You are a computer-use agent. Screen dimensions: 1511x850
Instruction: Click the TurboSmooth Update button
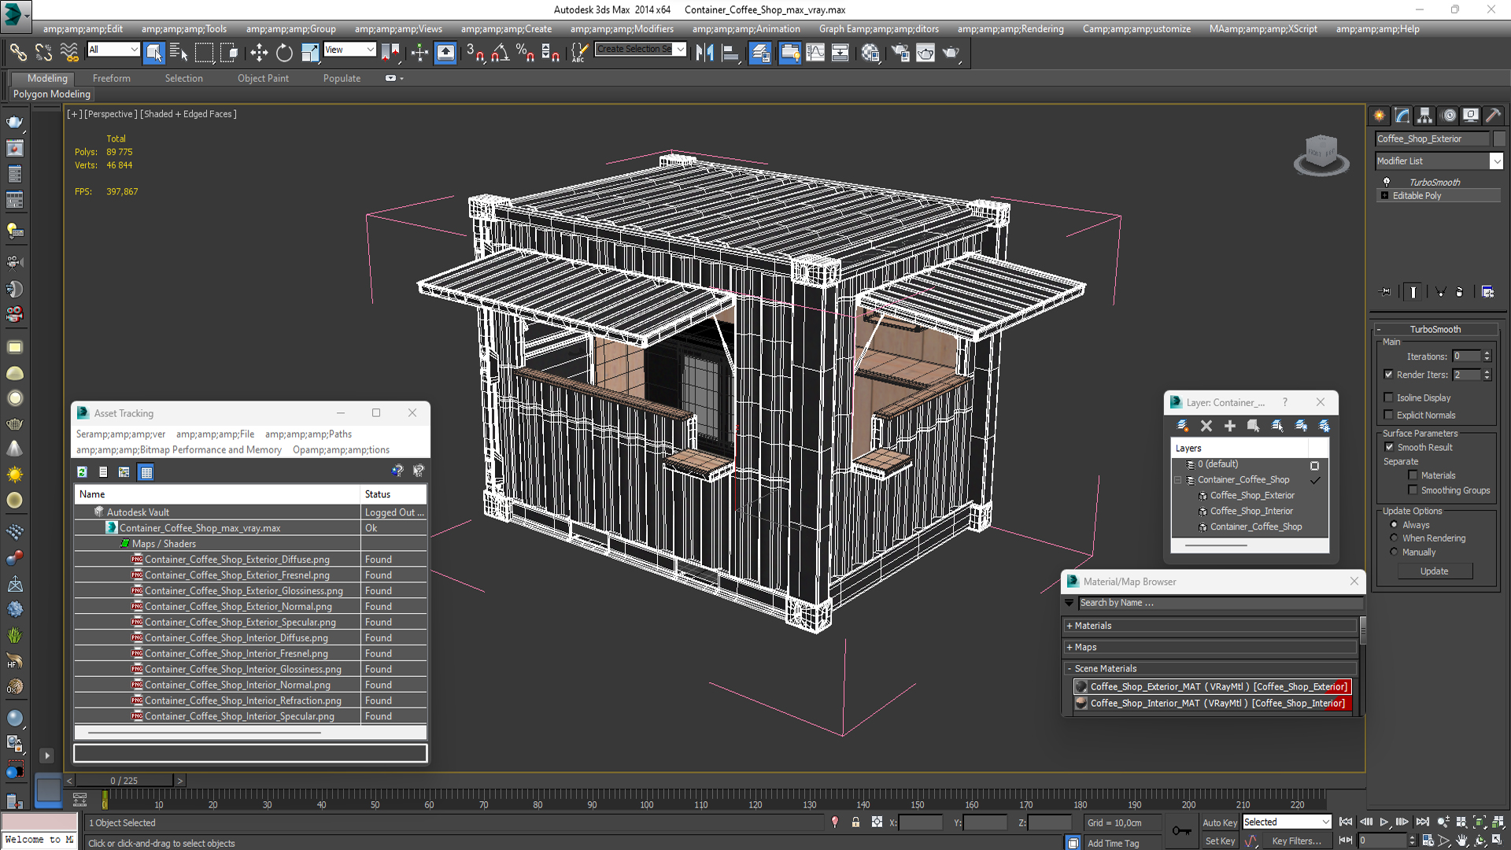[1434, 571]
